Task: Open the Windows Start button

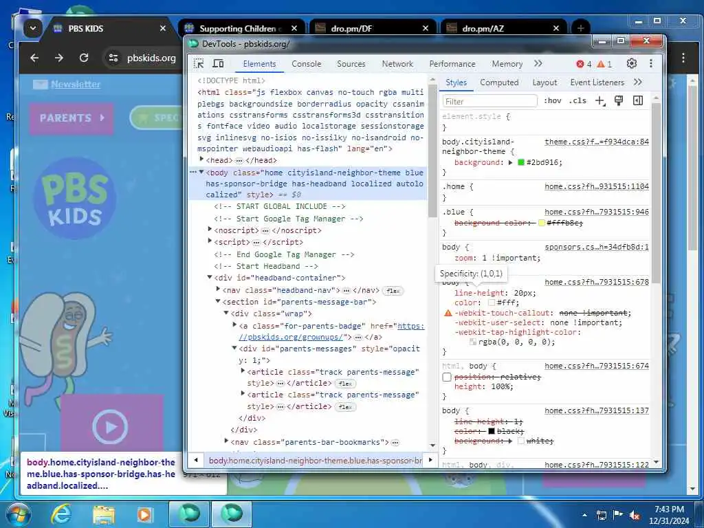Action: click(18, 514)
